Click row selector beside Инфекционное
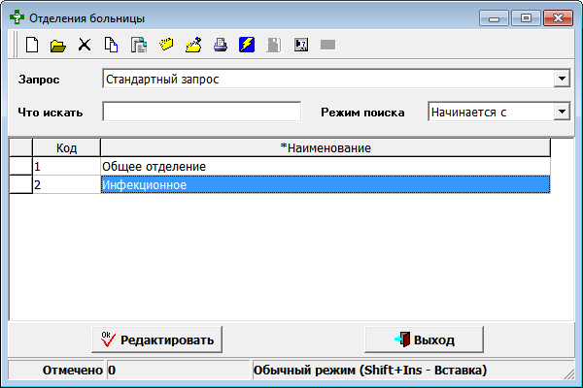The width and height of the screenshot is (583, 388). tap(20, 184)
